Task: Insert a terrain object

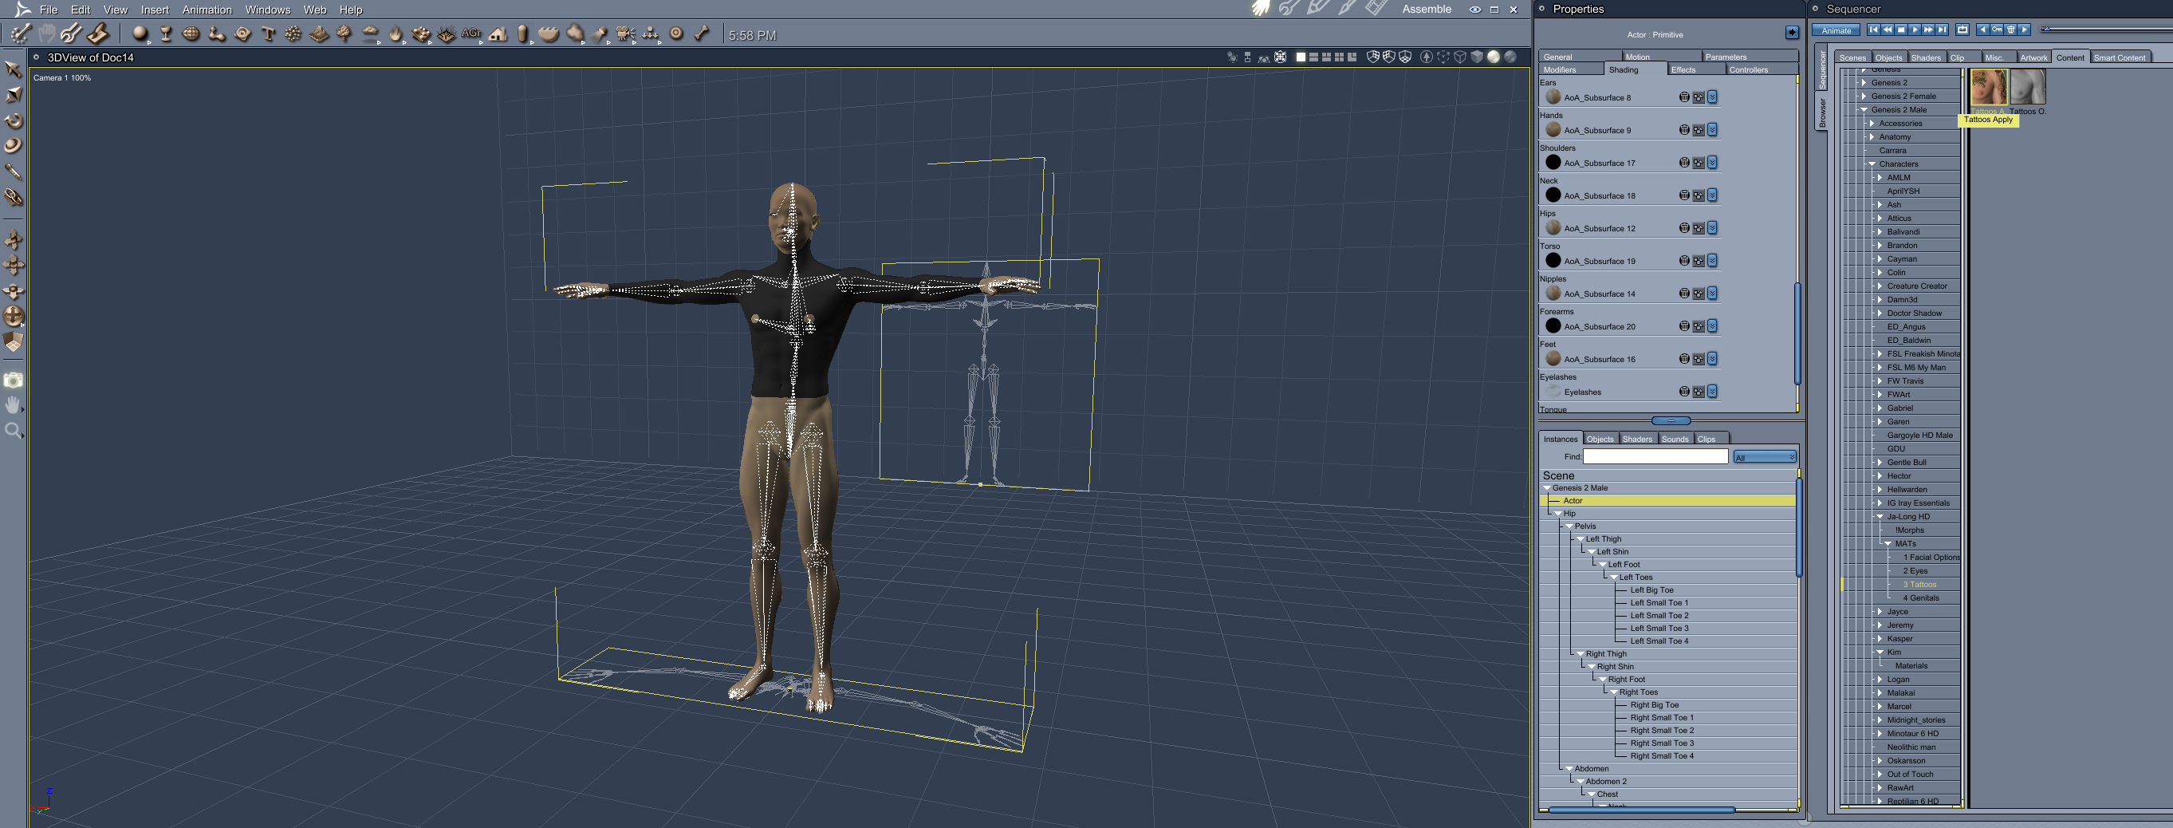Action: click(319, 34)
